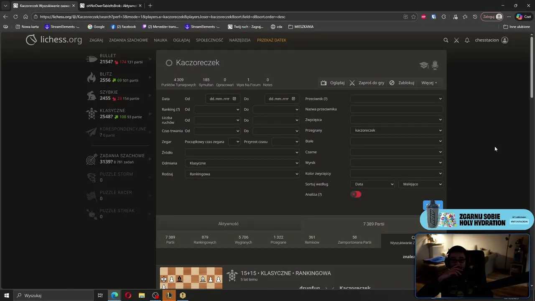The width and height of the screenshot is (535, 301).
Task: Switch to the 7 389 Partii tab
Action: [x=374, y=224]
